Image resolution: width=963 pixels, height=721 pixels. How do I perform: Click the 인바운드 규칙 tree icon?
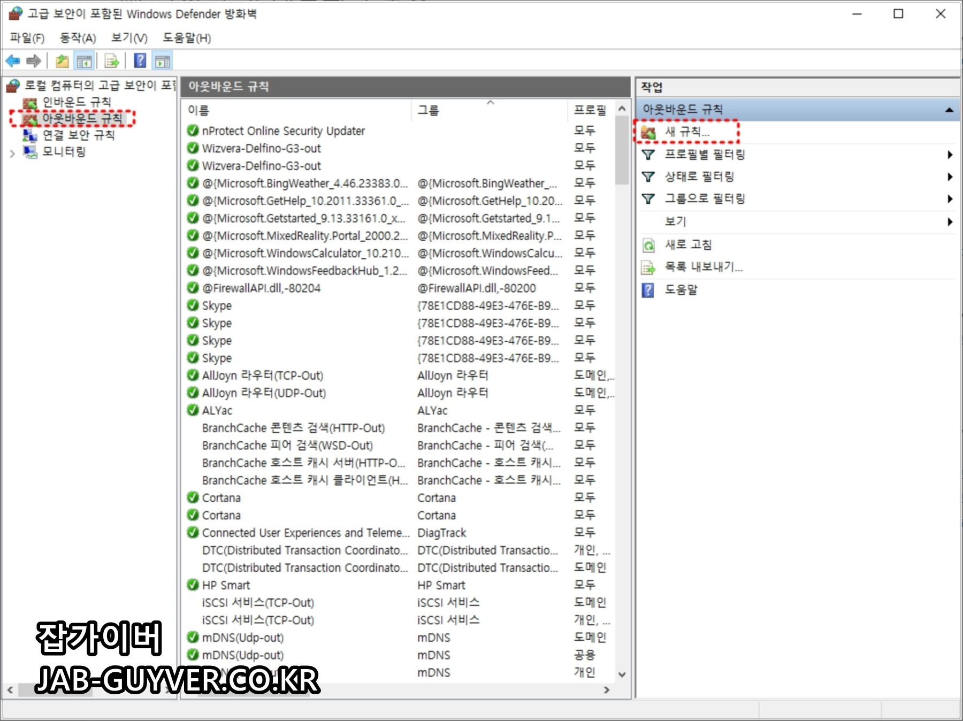point(30,102)
